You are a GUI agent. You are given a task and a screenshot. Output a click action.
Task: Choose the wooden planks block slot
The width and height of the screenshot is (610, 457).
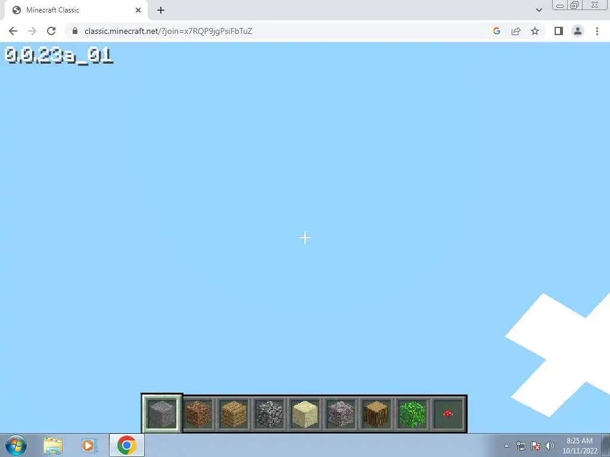click(234, 414)
